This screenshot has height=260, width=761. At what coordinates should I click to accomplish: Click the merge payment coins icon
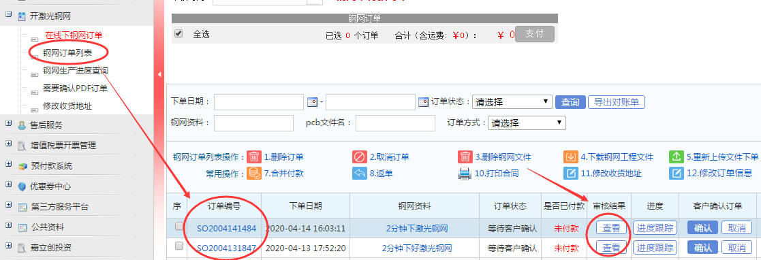(x=254, y=173)
